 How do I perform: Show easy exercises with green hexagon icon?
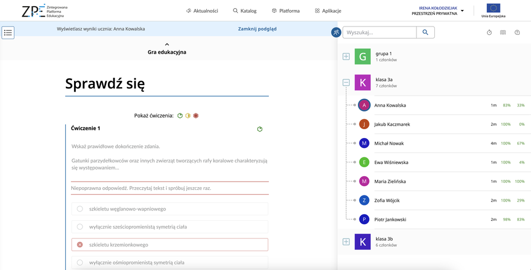[x=180, y=115]
